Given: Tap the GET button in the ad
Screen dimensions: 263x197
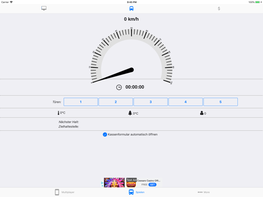Looking at the screenshot, I should coord(152,185).
